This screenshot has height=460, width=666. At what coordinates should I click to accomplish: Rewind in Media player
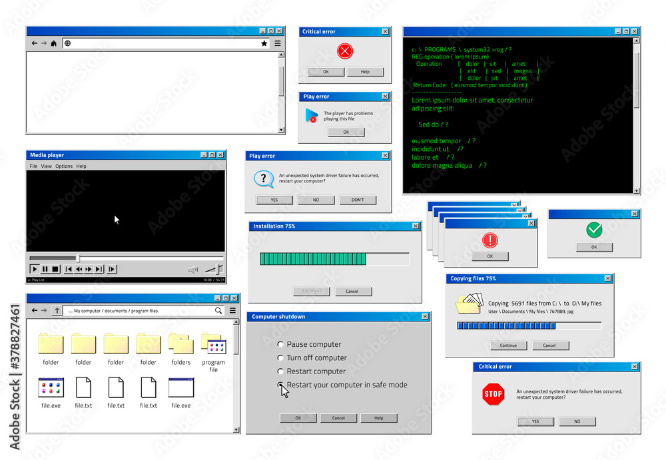[79, 269]
